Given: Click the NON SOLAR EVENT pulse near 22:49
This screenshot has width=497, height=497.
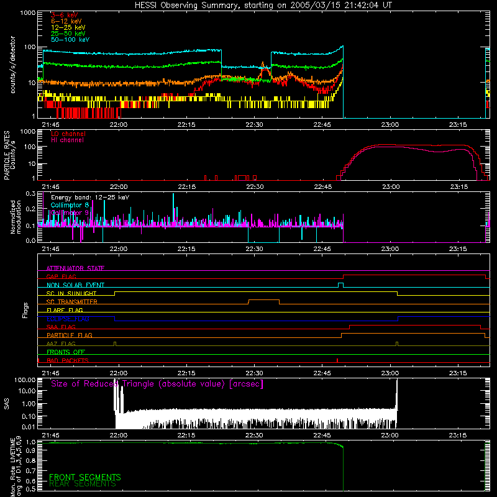Looking at the screenshot, I should pos(340,285).
